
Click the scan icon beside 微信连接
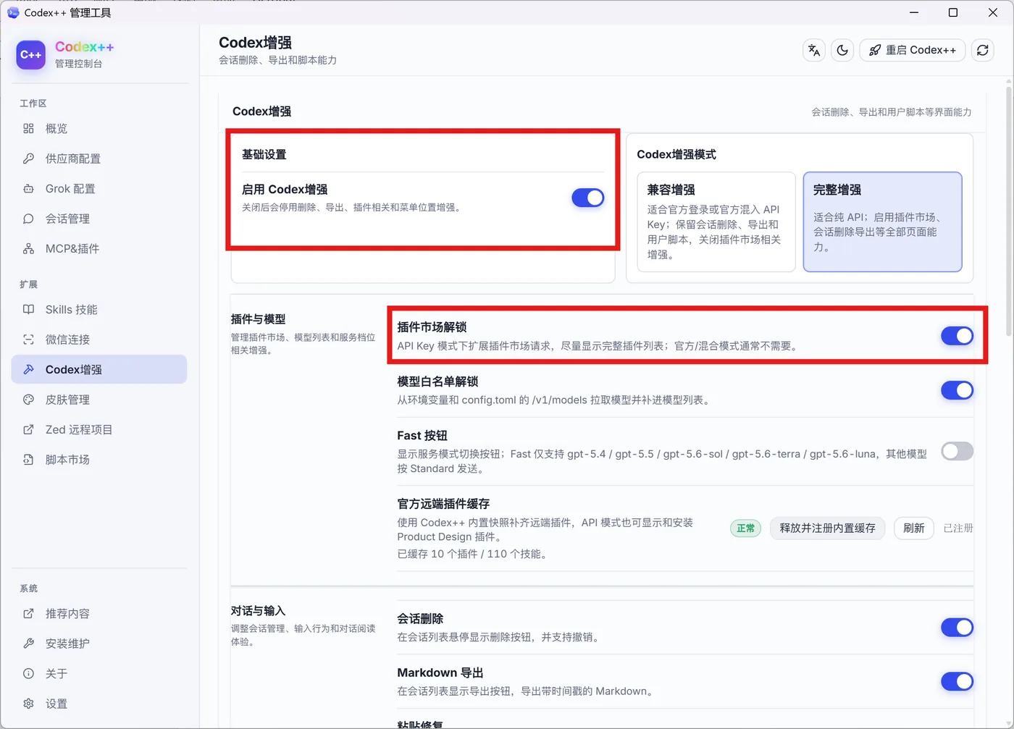click(x=28, y=340)
